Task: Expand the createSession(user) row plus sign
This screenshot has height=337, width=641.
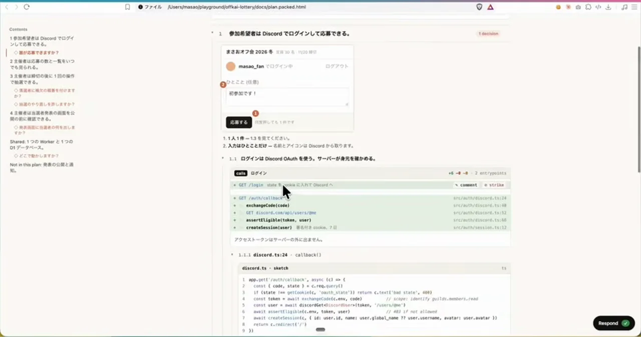Action: (234, 227)
